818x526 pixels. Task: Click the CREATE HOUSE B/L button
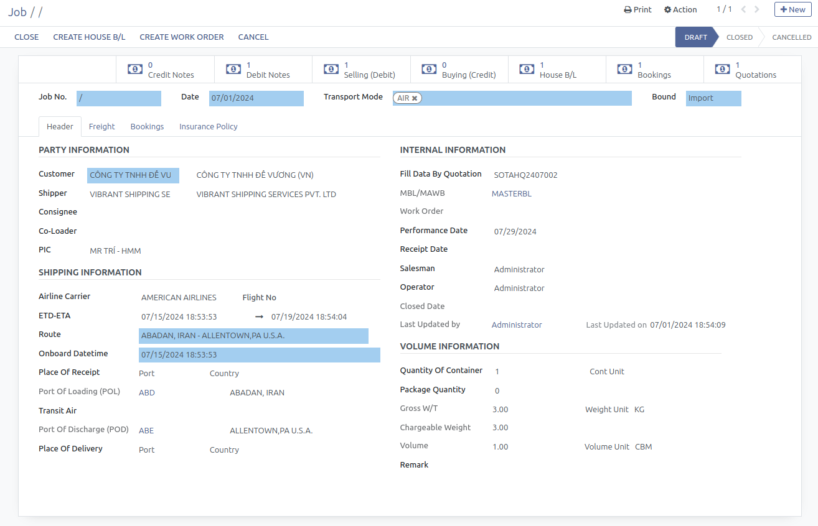coord(89,37)
